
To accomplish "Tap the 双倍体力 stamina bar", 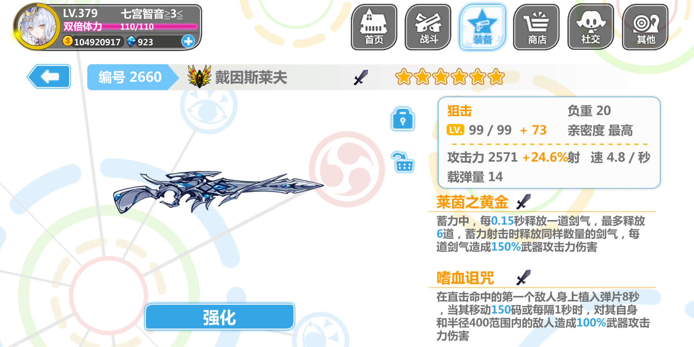I will pos(130,26).
